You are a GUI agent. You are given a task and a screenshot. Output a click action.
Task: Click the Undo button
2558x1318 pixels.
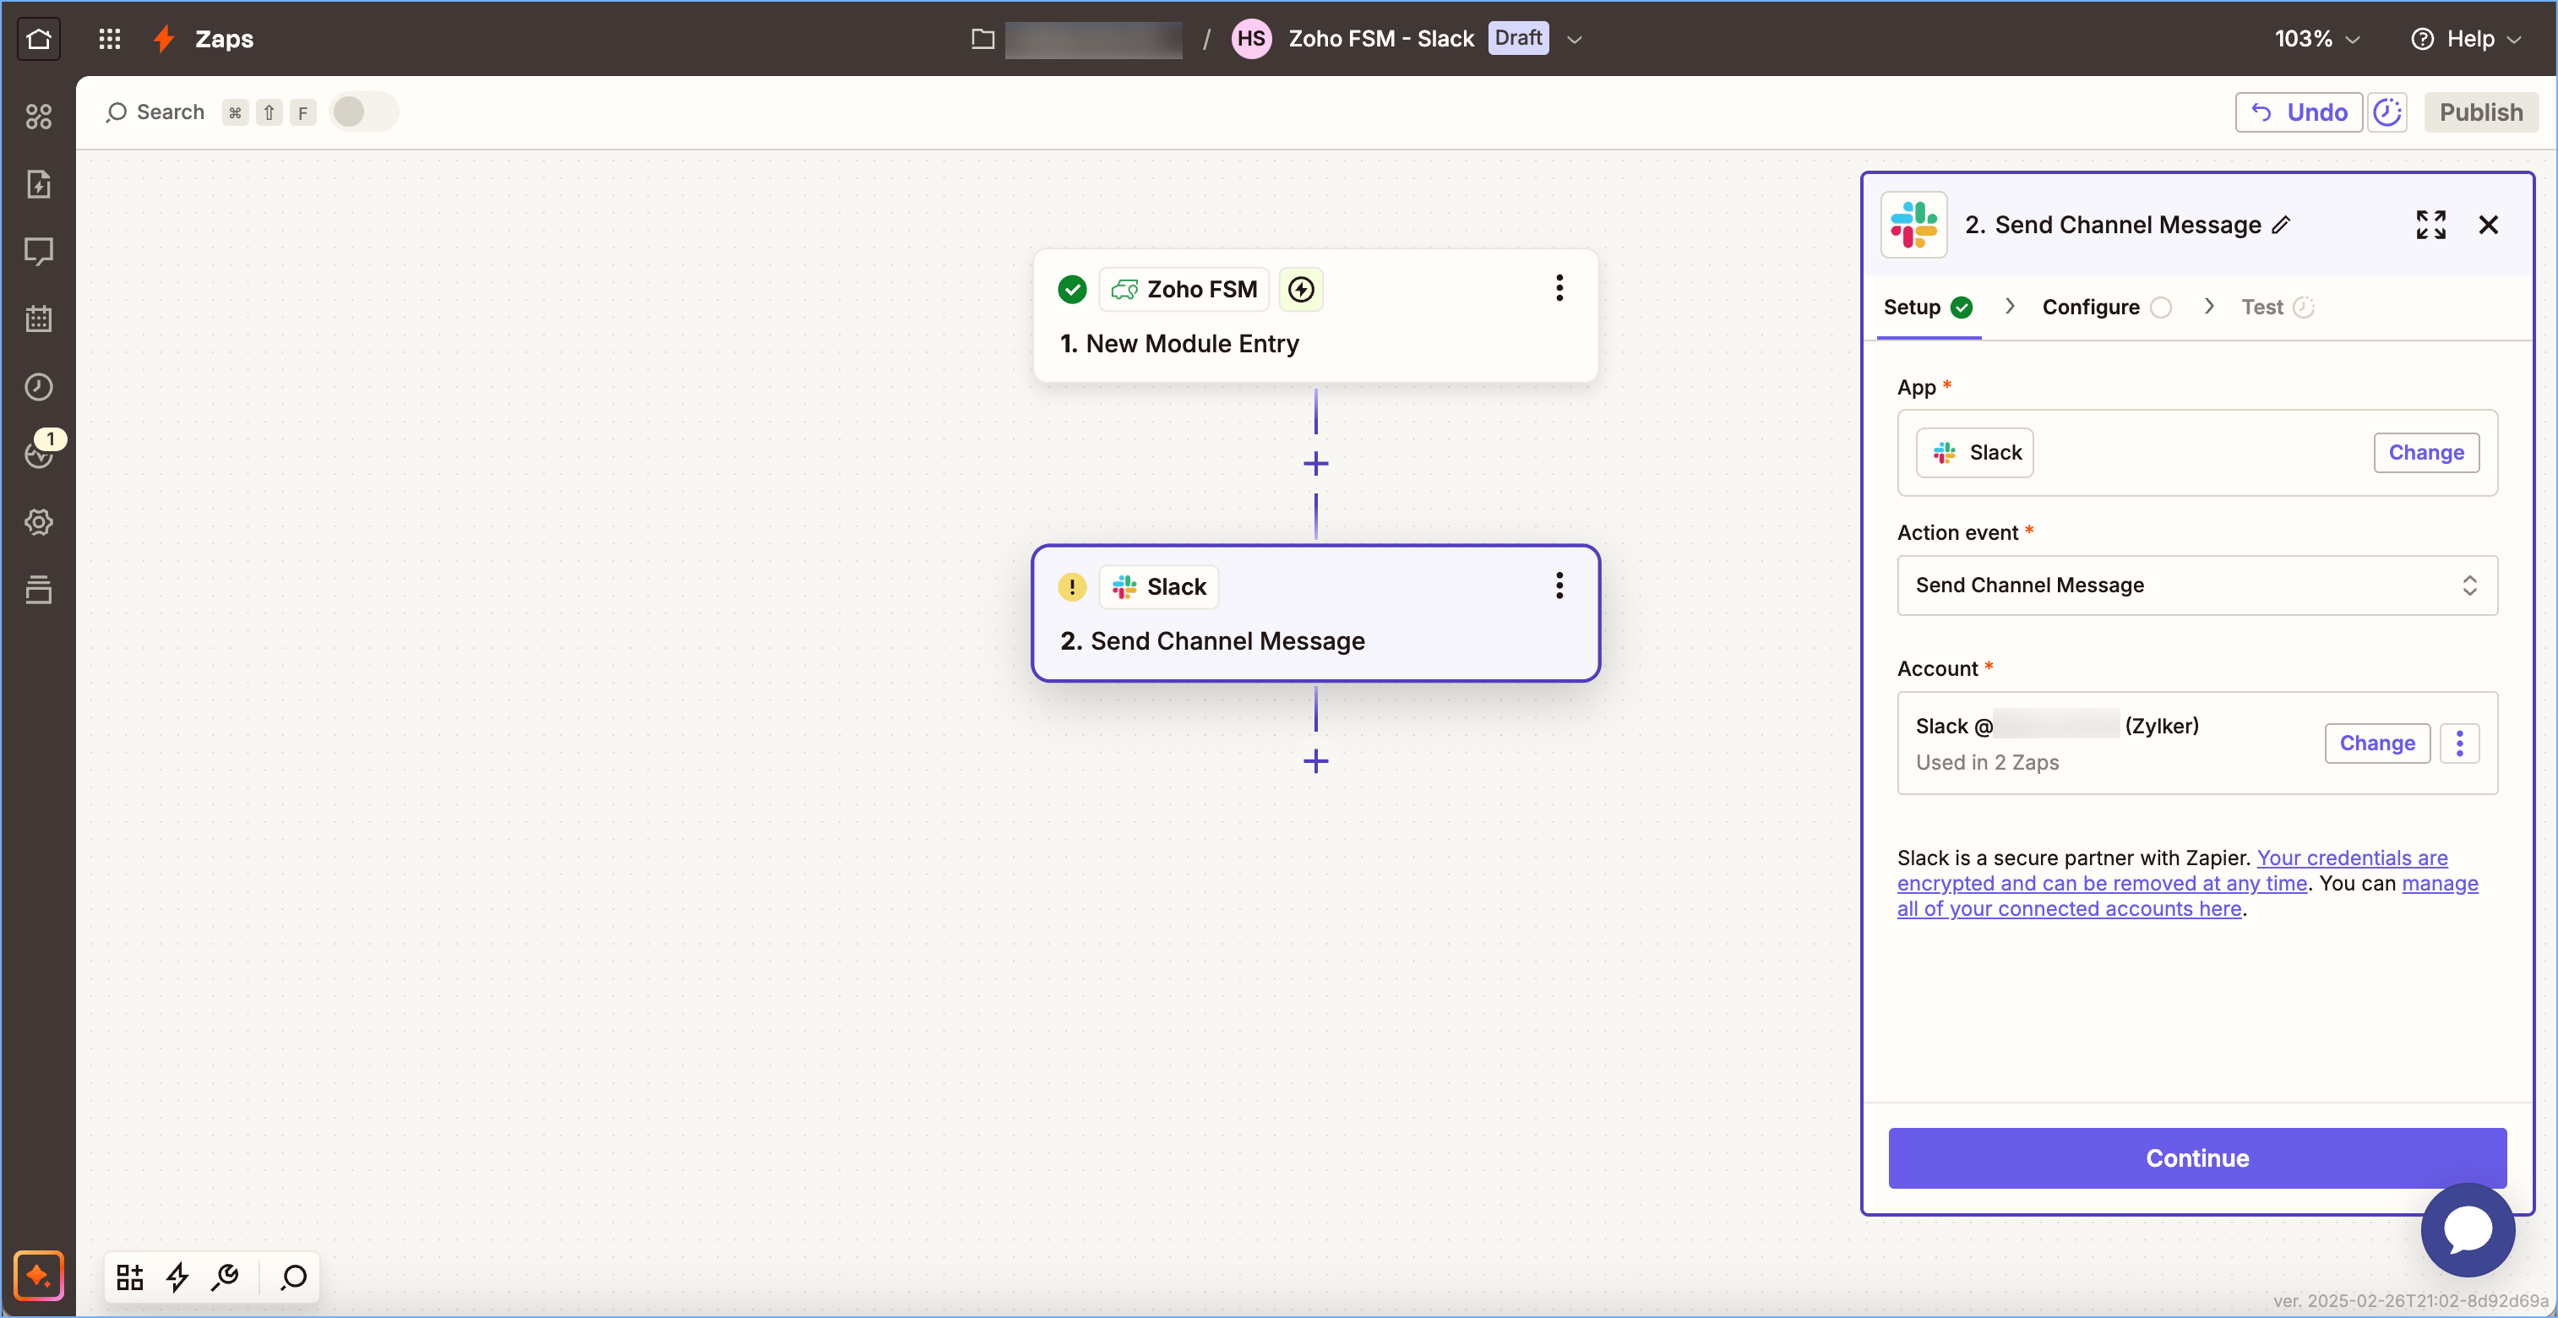coord(2297,112)
